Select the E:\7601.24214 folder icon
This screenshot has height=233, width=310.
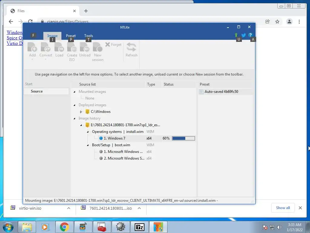pos(87,125)
